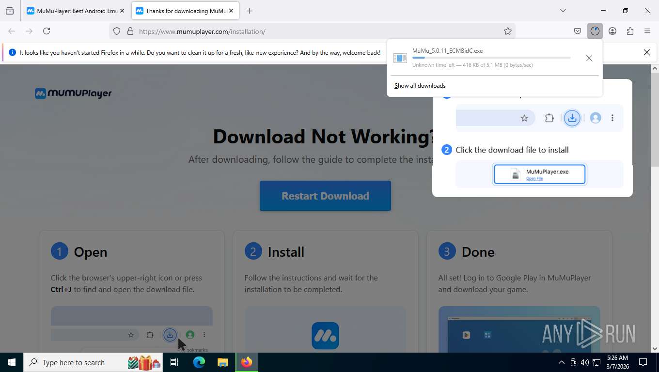
Task: Cancel the MuMu exe download
Action: (589, 58)
